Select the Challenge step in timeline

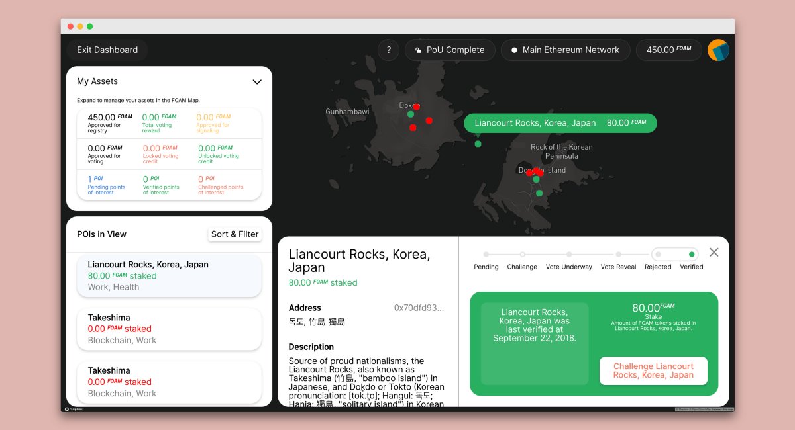tap(522, 254)
